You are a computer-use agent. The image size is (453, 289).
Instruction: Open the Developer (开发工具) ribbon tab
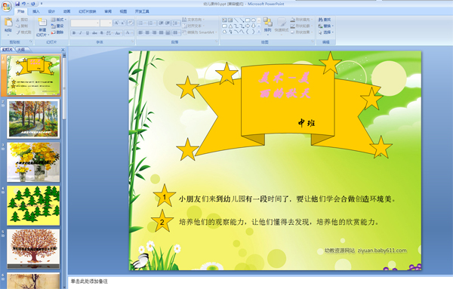[142, 11]
